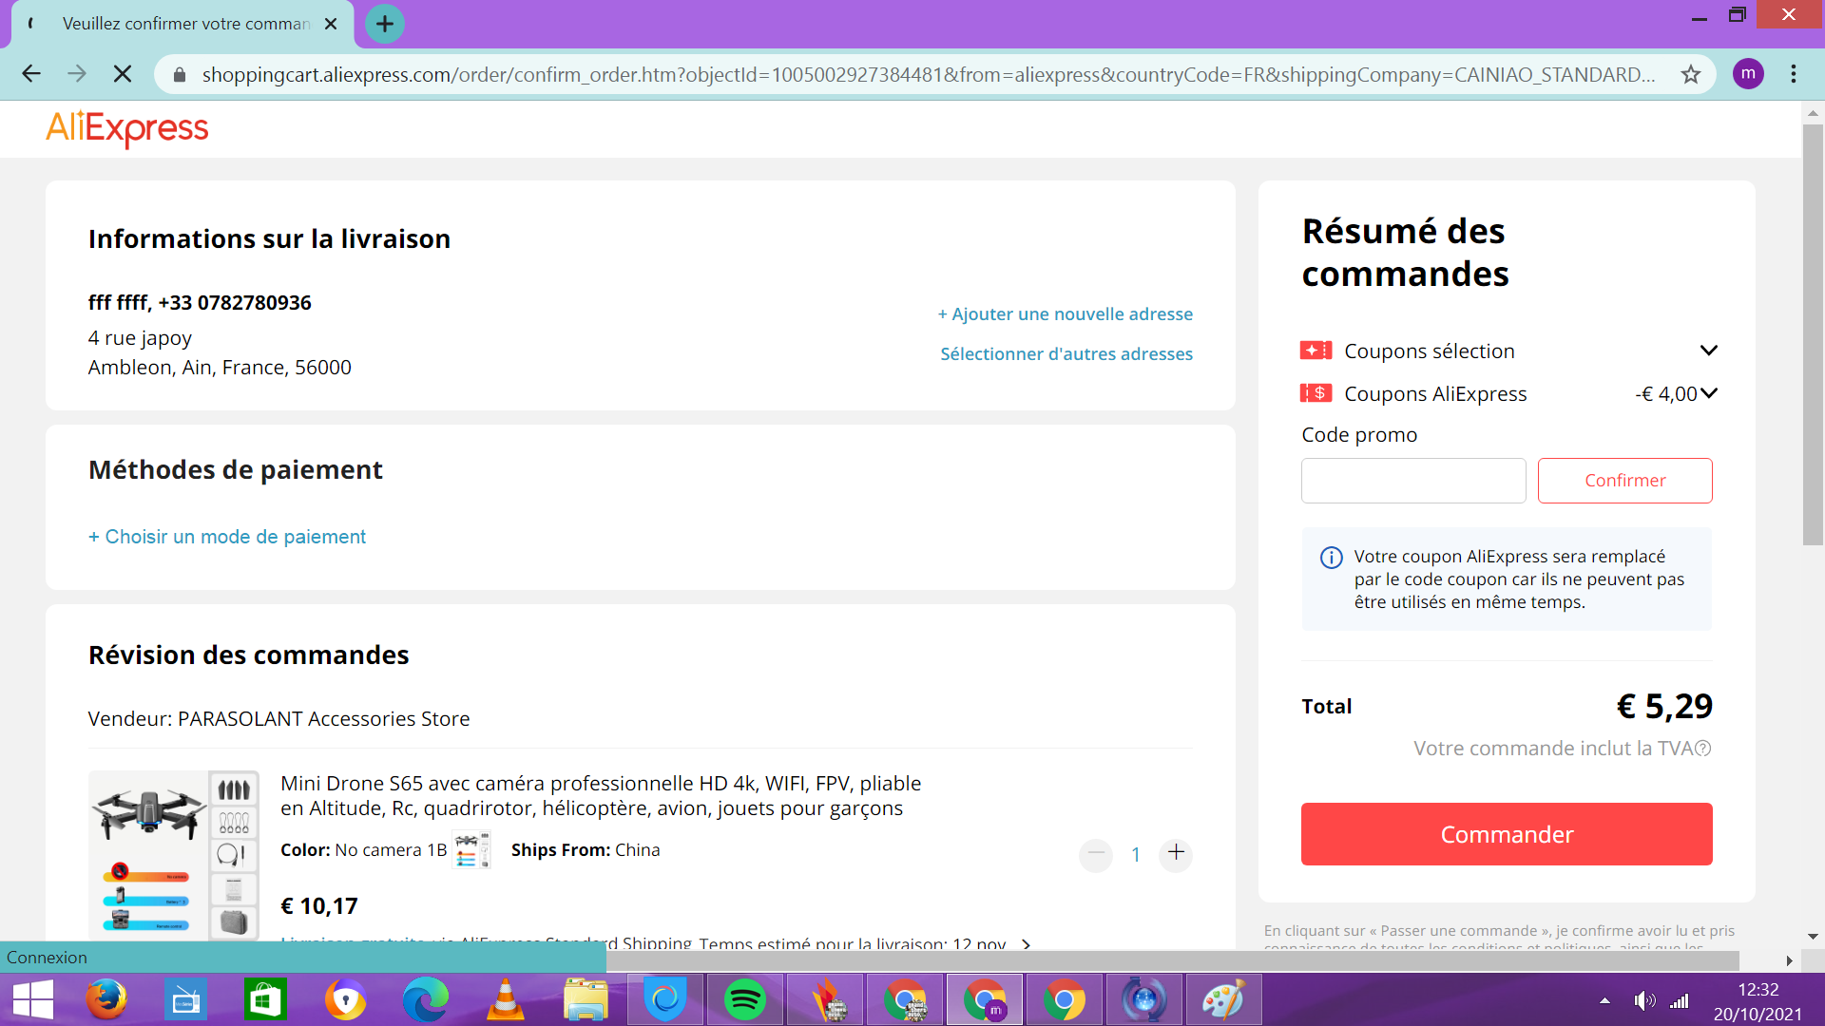Screen dimensions: 1825x1026
Task: Click the coupon info notice icon
Action: [1332, 558]
